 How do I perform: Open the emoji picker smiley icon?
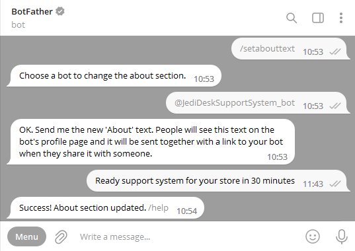coord(313,236)
